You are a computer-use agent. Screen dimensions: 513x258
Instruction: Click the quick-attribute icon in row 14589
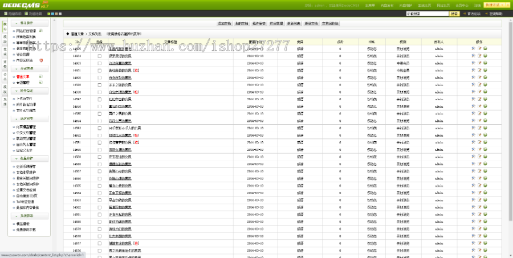[x=473, y=156]
